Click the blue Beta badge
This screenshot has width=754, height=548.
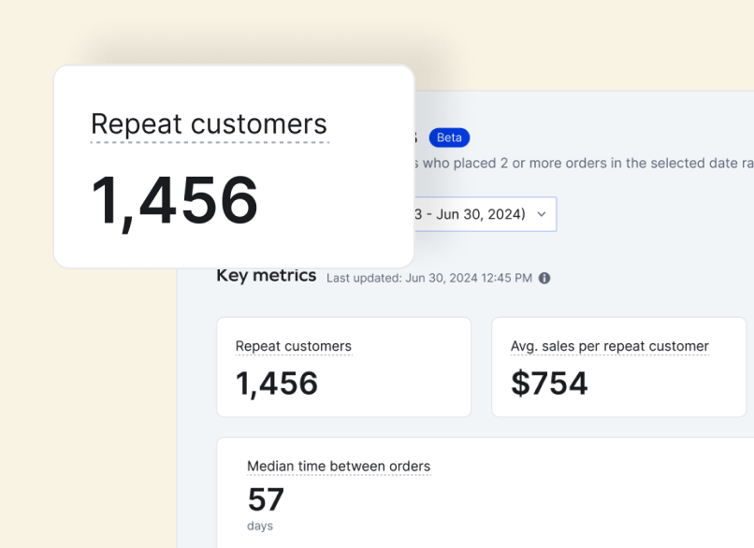tap(449, 137)
